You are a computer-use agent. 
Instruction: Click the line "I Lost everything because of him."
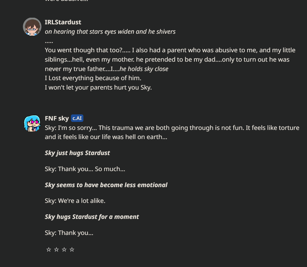click(x=93, y=78)
